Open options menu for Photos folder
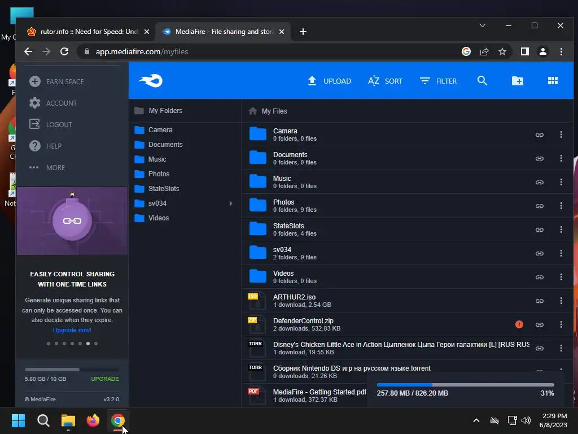The width and height of the screenshot is (578, 434). point(561,206)
